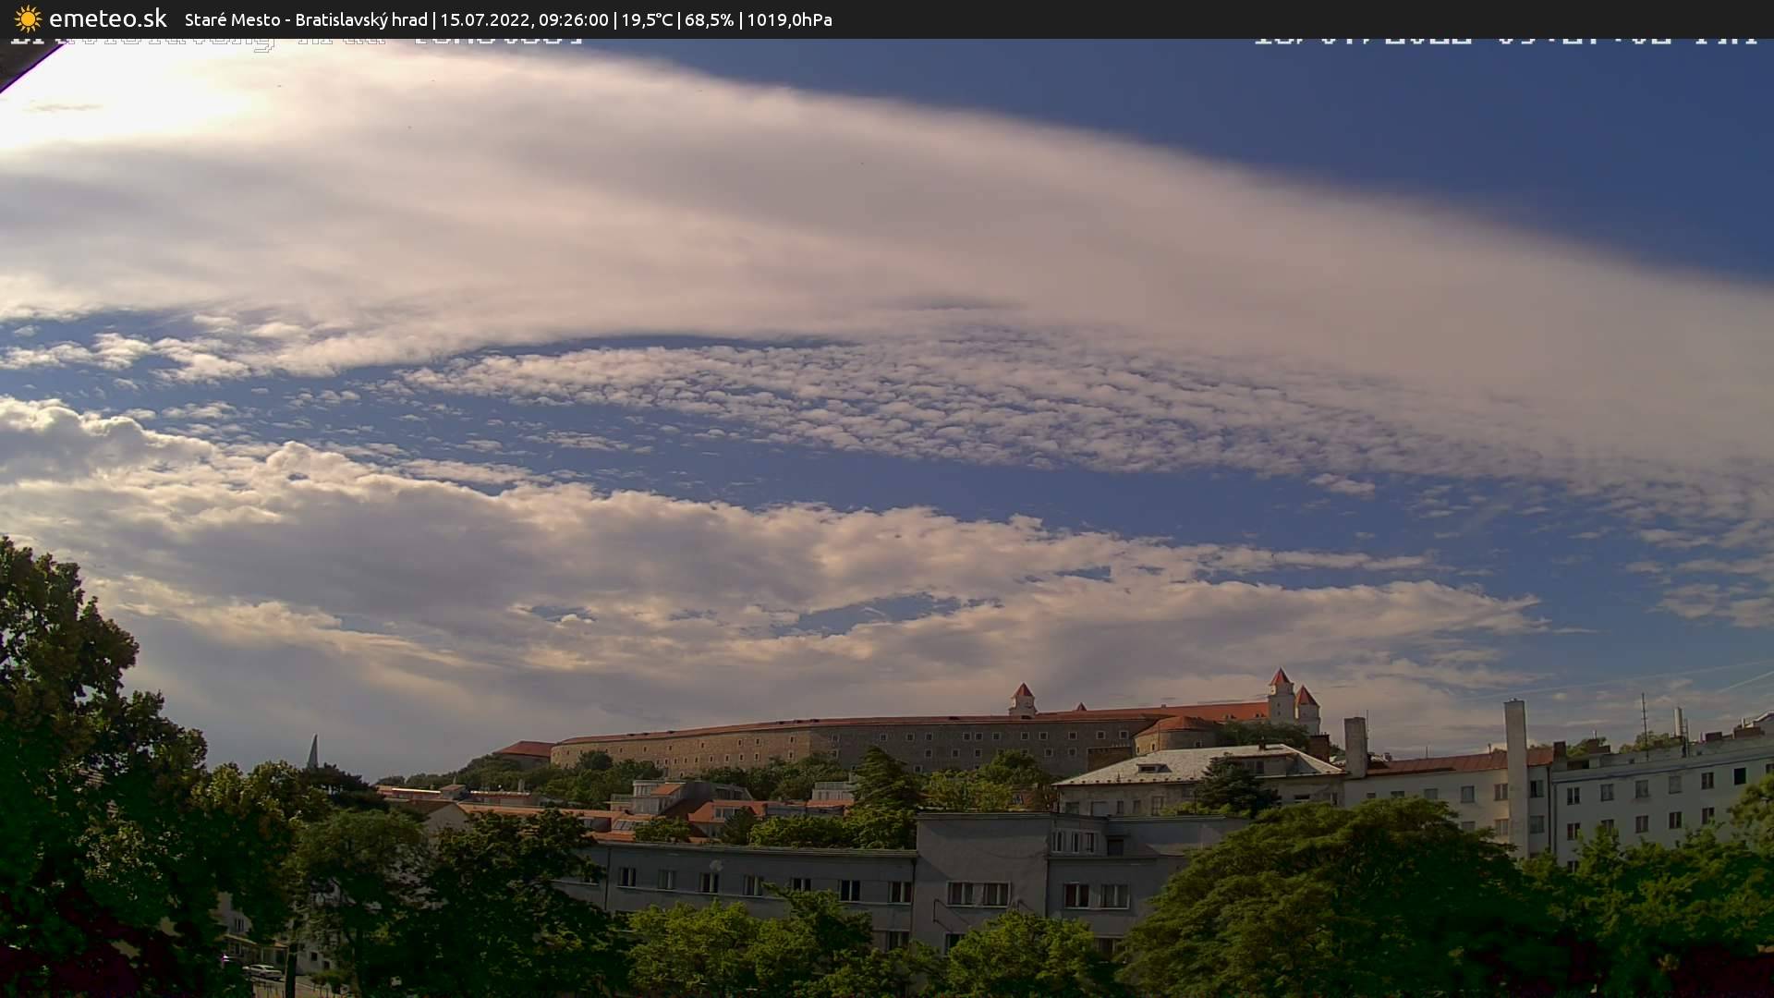Click the long castle wall with windows
Image resolution: width=1774 pixels, height=998 pixels.
click(x=832, y=744)
